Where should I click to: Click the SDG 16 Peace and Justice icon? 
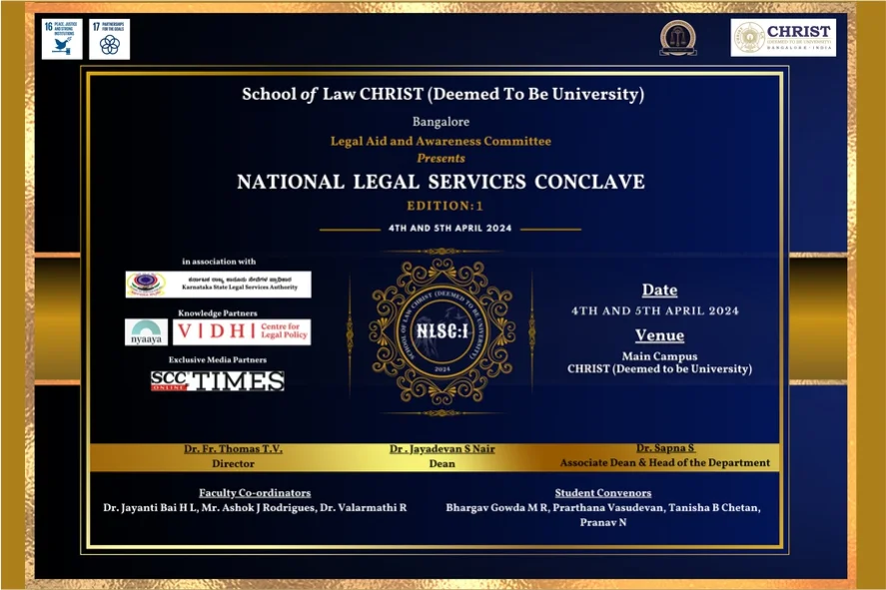point(61,39)
